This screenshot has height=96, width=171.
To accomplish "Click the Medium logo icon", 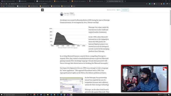I will coord(42,10).
